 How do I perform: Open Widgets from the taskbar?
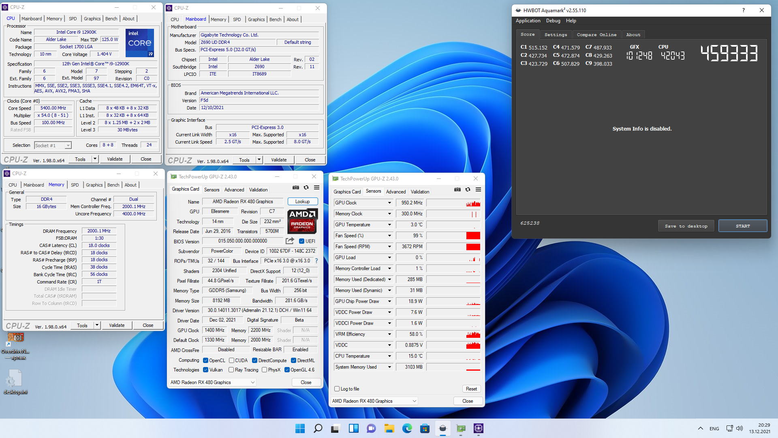point(353,428)
